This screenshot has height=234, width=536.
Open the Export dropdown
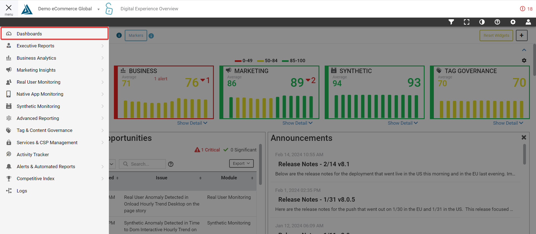tap(241, 163)
